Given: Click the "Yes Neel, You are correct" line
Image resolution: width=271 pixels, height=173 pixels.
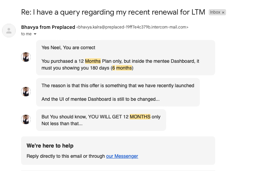Looking at the screenshot, I should tap(68, 47).
